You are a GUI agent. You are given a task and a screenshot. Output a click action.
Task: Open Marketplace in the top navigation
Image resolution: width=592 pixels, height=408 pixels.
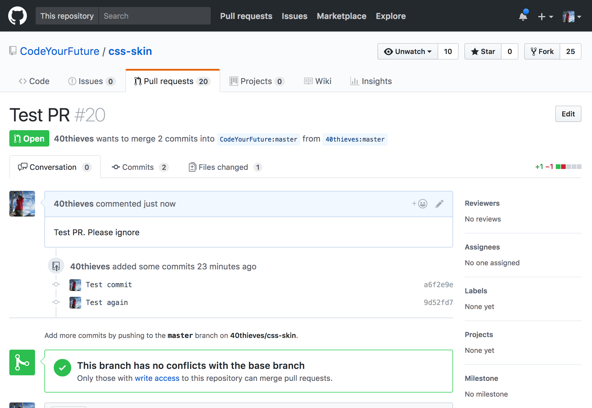tap(342, 16)
